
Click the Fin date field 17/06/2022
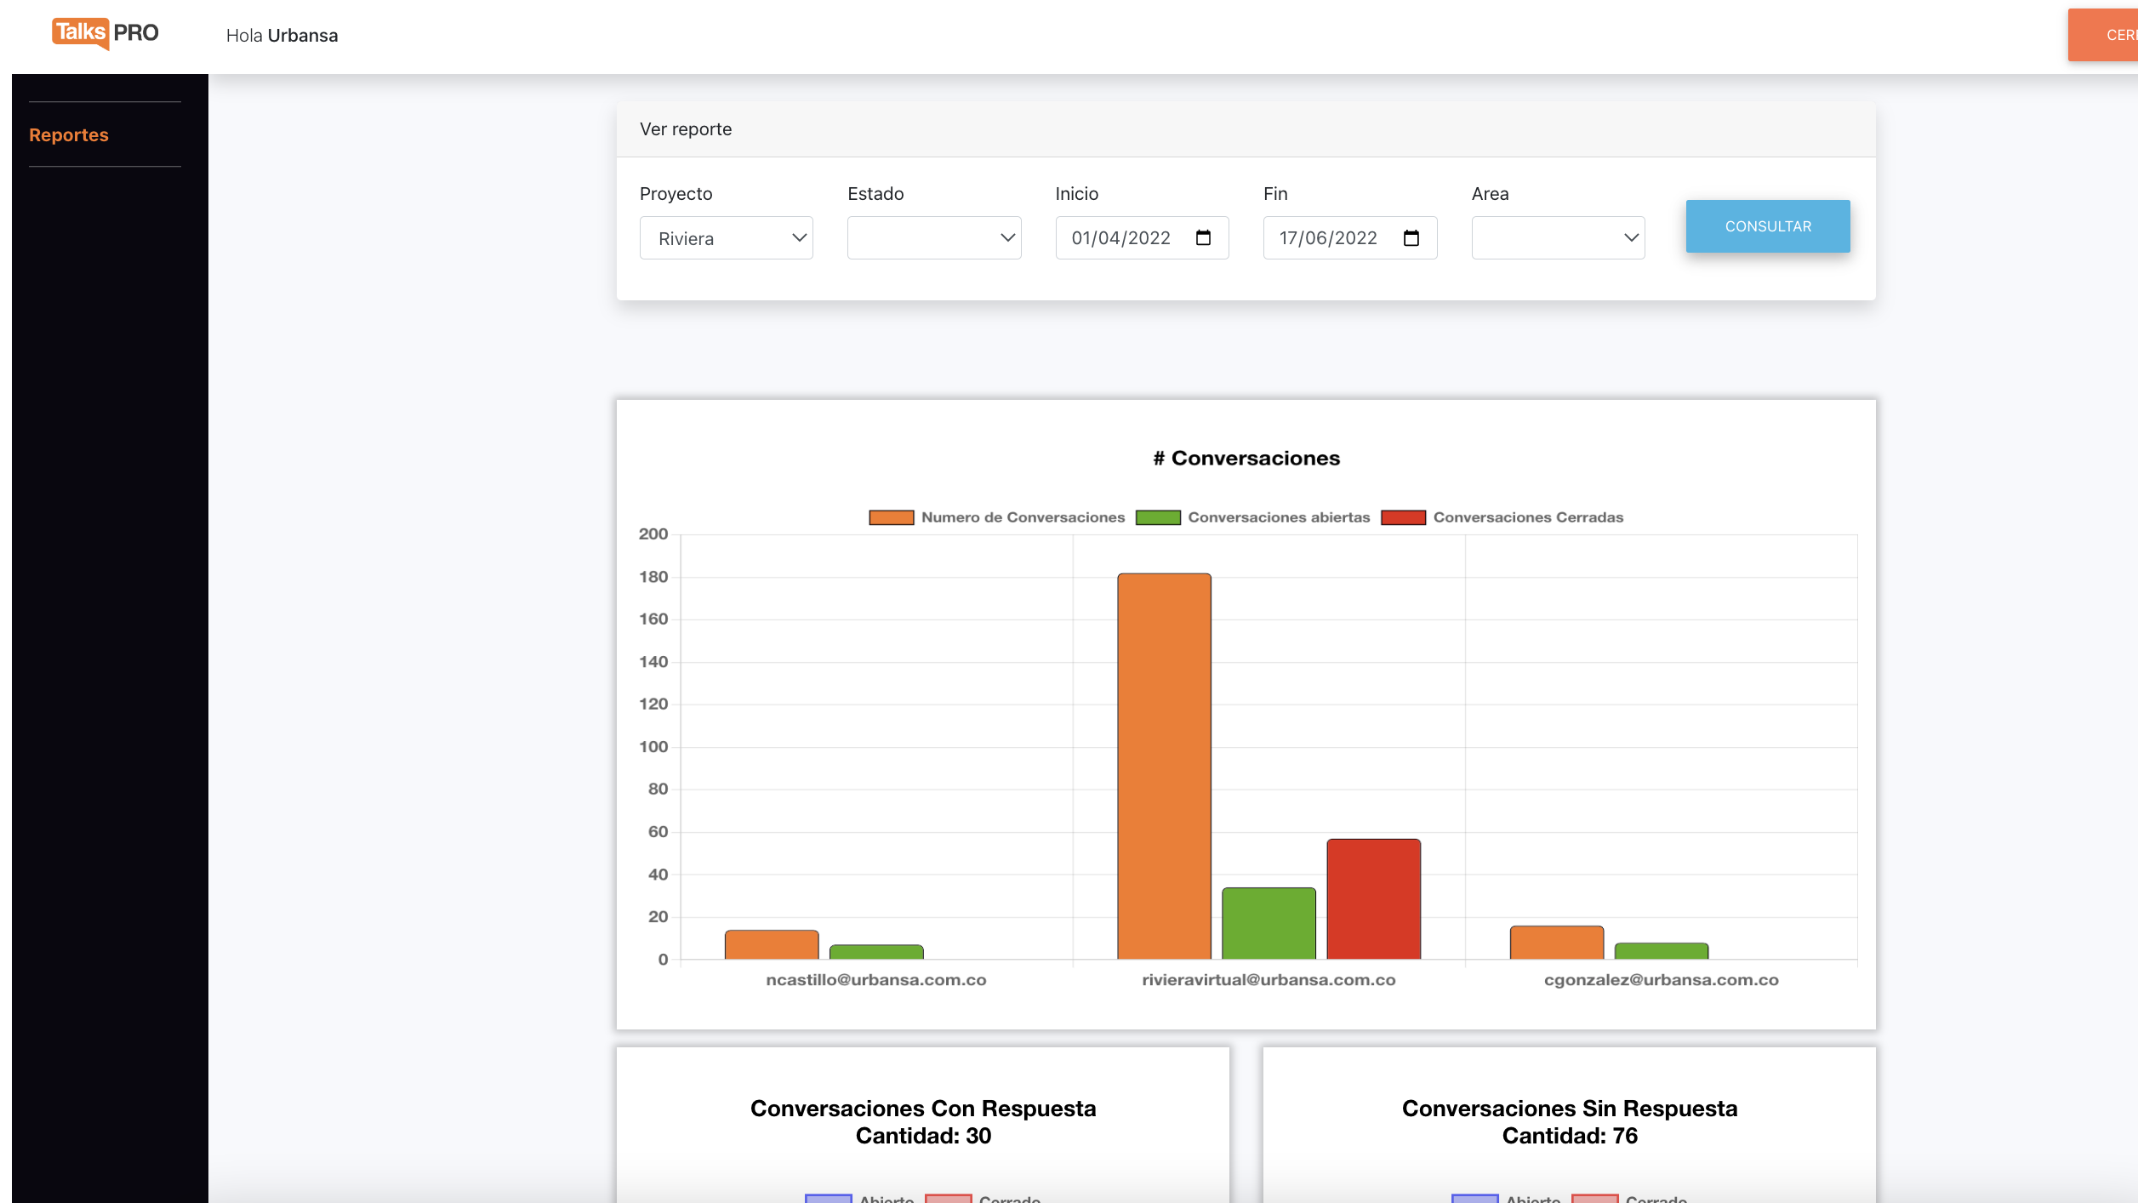tap(1328, 238)
